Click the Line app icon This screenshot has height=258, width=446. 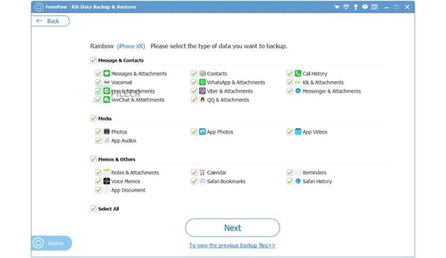point(107,91)
